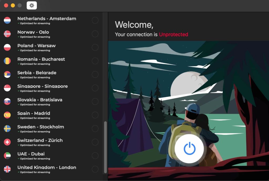The width and height of the screenshot is (269, 181).
Task: Click the UAE flag icon
Action: pyautogui.click(x=7, y=156)
